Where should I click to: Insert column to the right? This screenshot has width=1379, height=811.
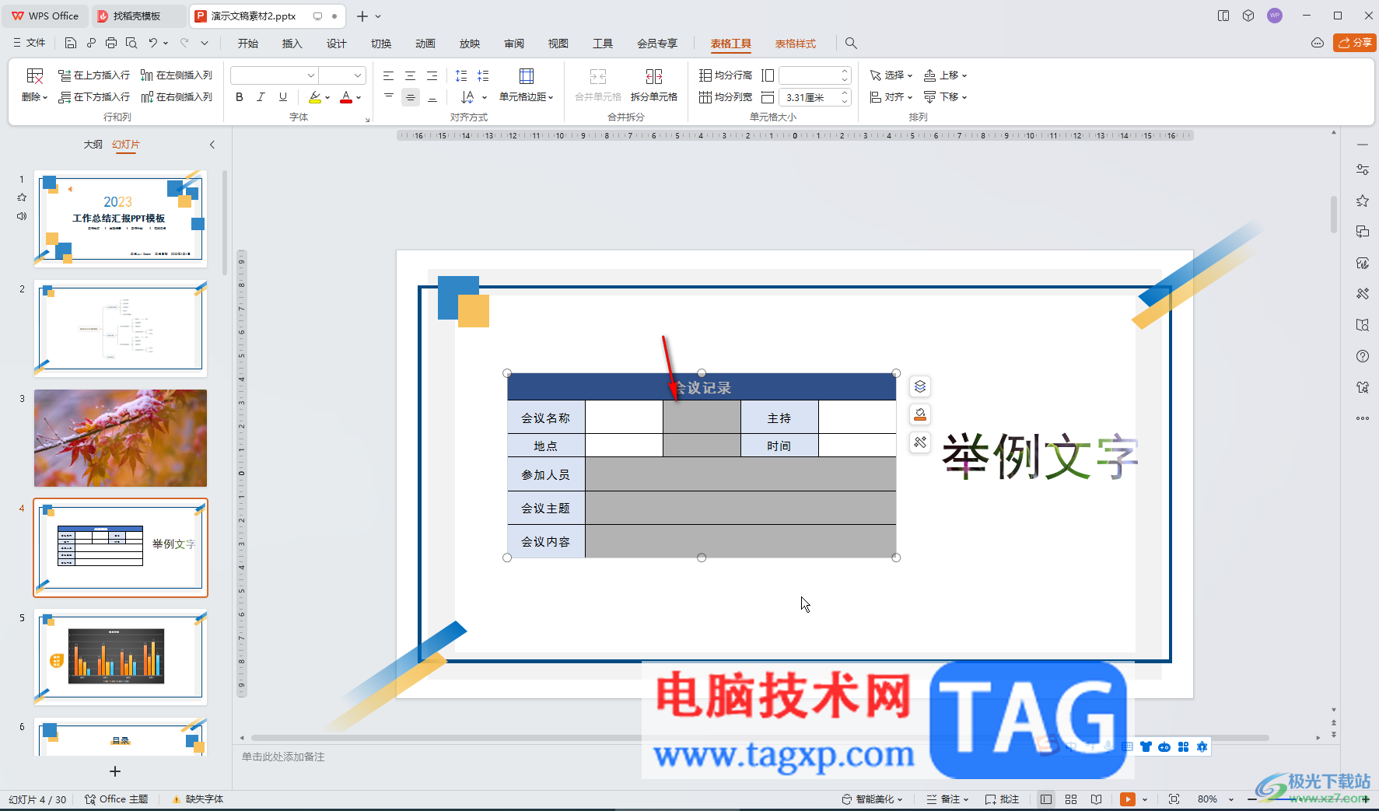point(177,97)
